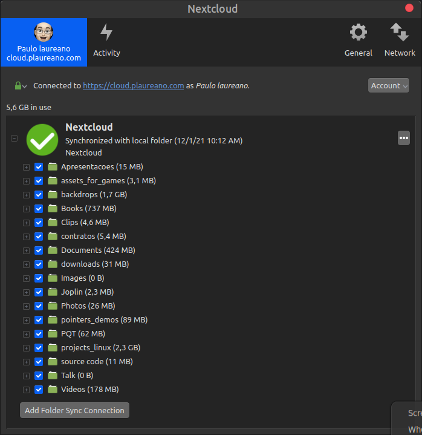Expand the assets_for_games folder
Screen dimensions: 422x435
27,181
